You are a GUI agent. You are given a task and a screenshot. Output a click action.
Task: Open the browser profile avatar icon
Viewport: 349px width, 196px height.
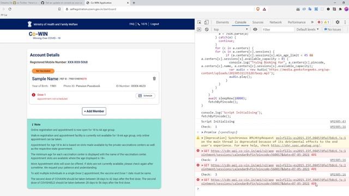pos(346,9)
